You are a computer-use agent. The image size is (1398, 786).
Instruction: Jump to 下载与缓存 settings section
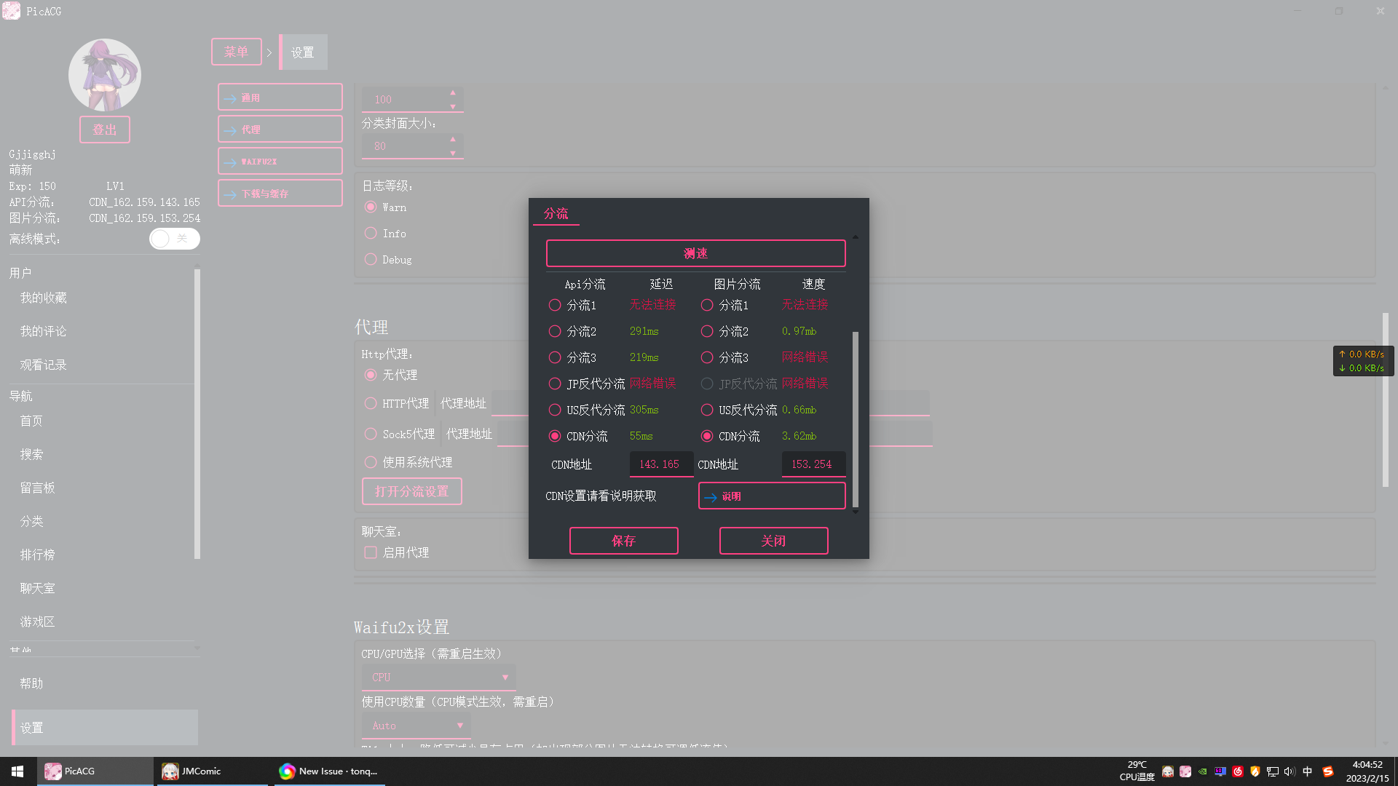pos(280,193)
